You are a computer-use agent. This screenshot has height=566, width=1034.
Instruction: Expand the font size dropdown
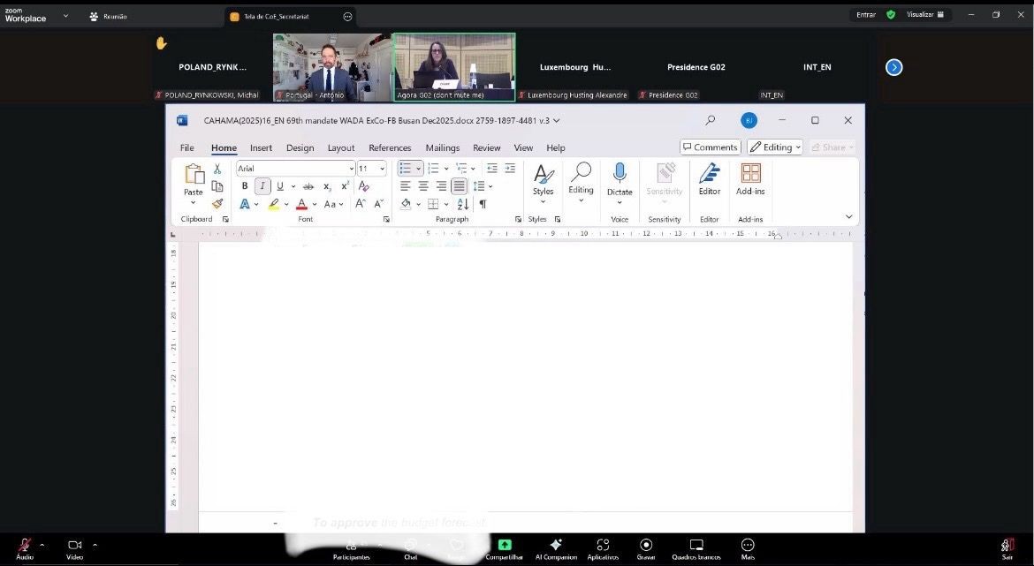click(x=382, y=169)
